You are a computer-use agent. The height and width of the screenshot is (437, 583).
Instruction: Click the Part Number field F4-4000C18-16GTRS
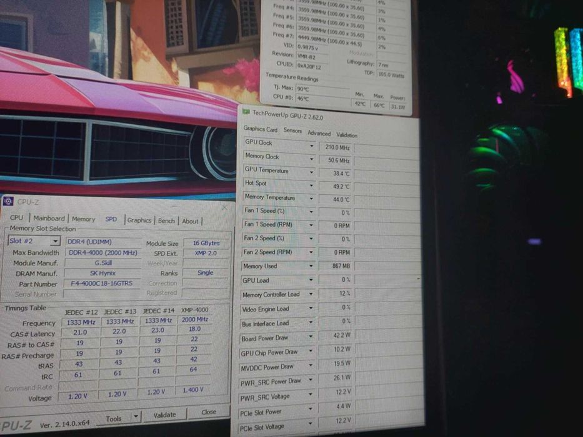102,283
